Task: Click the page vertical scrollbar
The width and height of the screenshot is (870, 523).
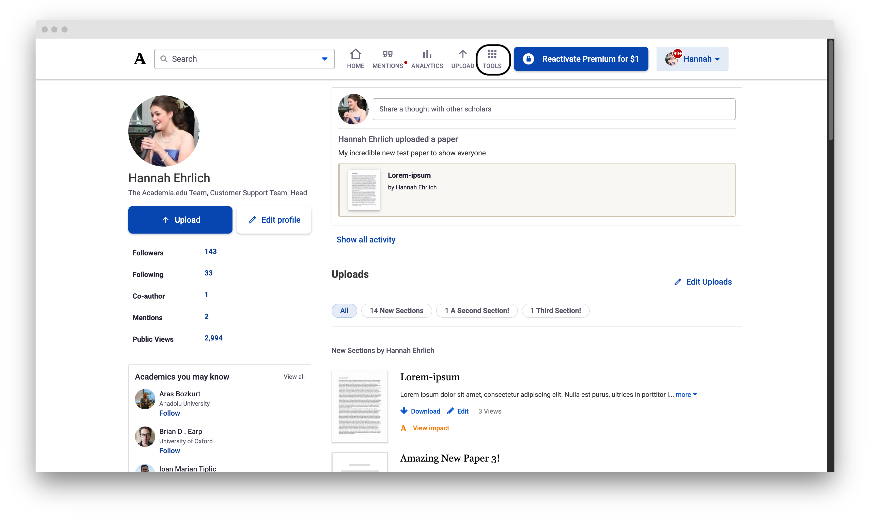Action: click(831, 90)
